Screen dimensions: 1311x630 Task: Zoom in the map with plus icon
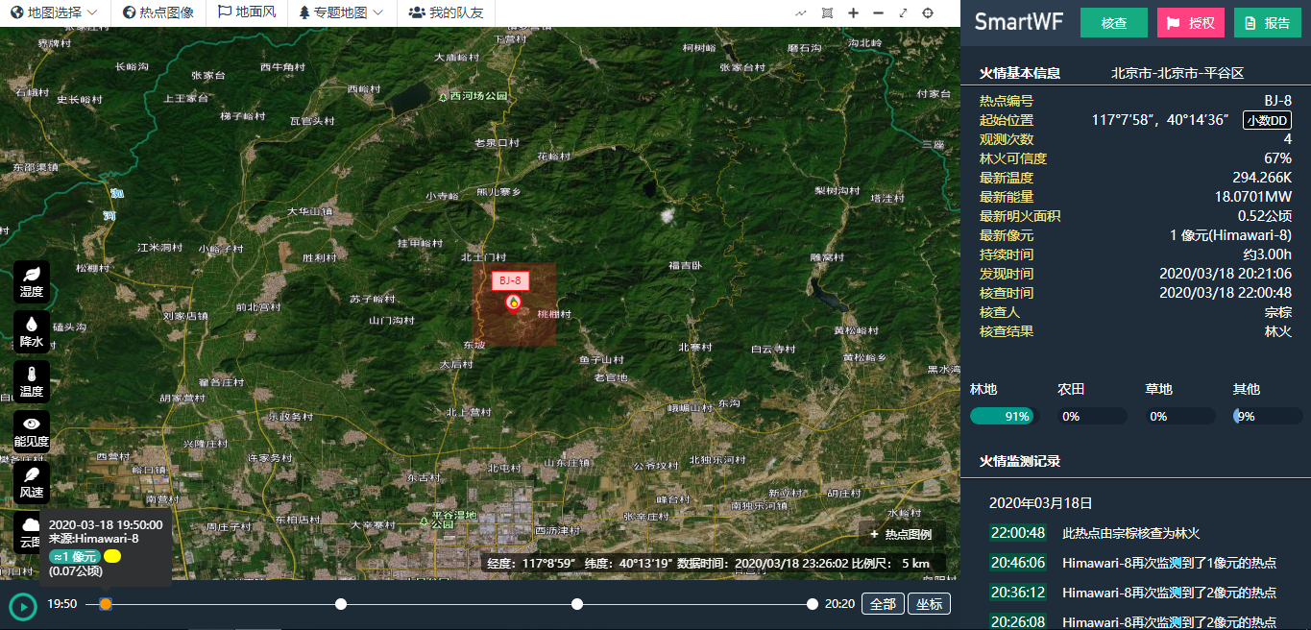click(853, 13)
